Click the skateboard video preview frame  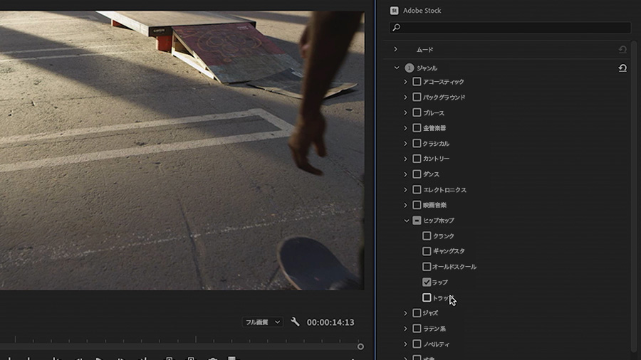coord(182,150)
